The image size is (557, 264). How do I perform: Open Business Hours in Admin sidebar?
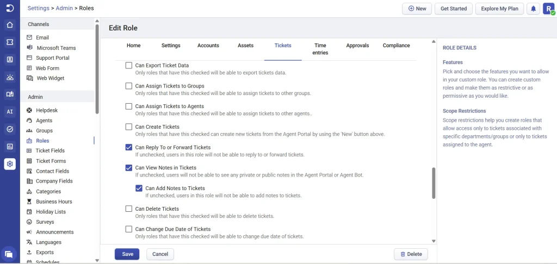click(x=54, y=202)
